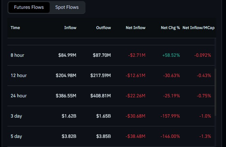Select the 12 hour row label
This screenshot has height=147, width=226.
(x=19, y=75)
